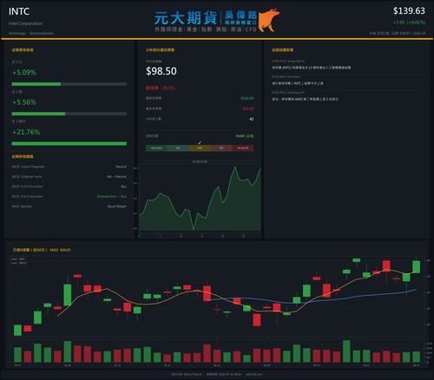The height and width of the screenshot is (380, 434).
Task: Click the last green candle on chart
Action: [x=417, y=266]
